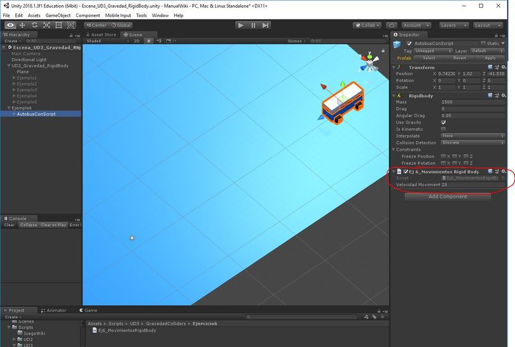Open the Layout dropdown in toolbar
The width and height of the screenshot is (515, 347).
coord(488,25)
